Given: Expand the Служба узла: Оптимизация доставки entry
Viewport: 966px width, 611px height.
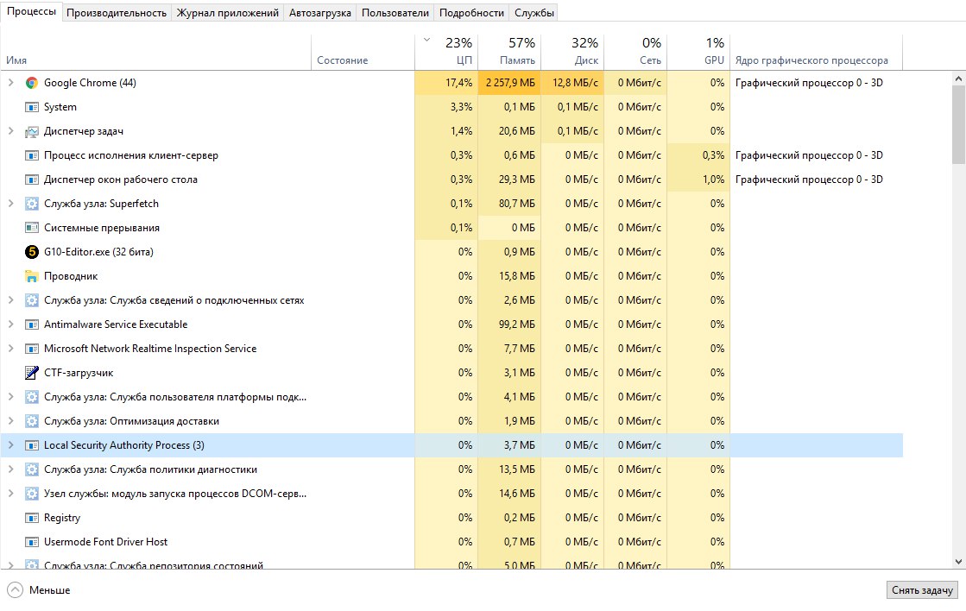Looking at the screenshot, I should coord(10,421).
